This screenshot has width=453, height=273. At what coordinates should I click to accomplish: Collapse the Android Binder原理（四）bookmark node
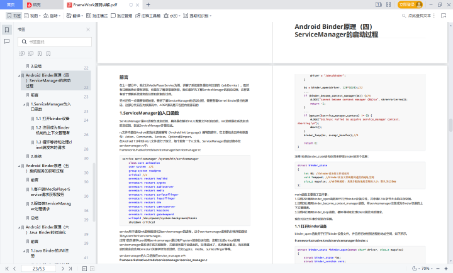pos(19,75)
